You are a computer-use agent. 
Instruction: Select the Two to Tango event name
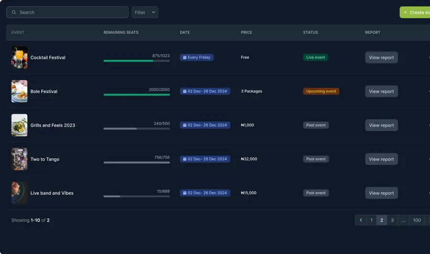click(45, 159)
